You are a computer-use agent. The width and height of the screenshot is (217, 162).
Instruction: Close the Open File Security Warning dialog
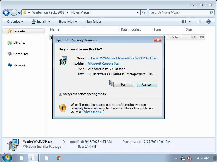(158, 40)
